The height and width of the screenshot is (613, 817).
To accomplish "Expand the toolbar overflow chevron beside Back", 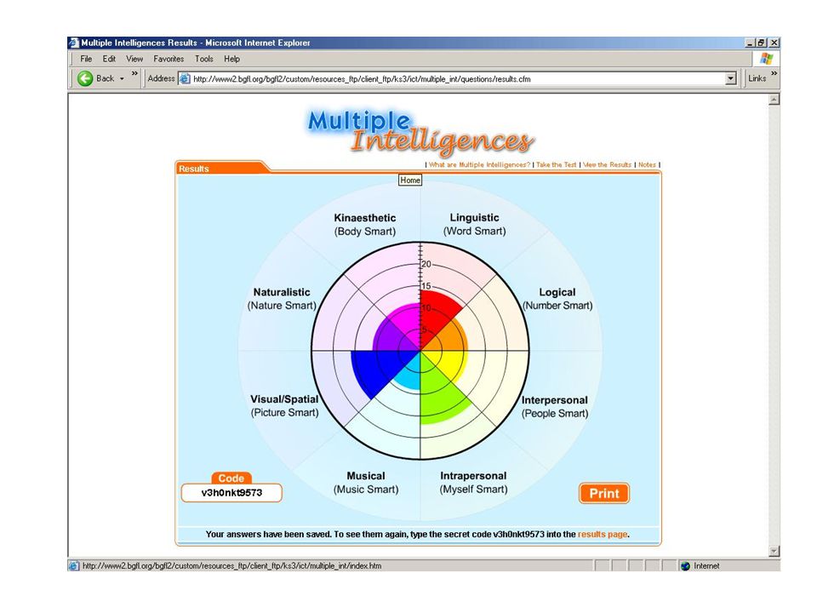I will pos(134,73).
